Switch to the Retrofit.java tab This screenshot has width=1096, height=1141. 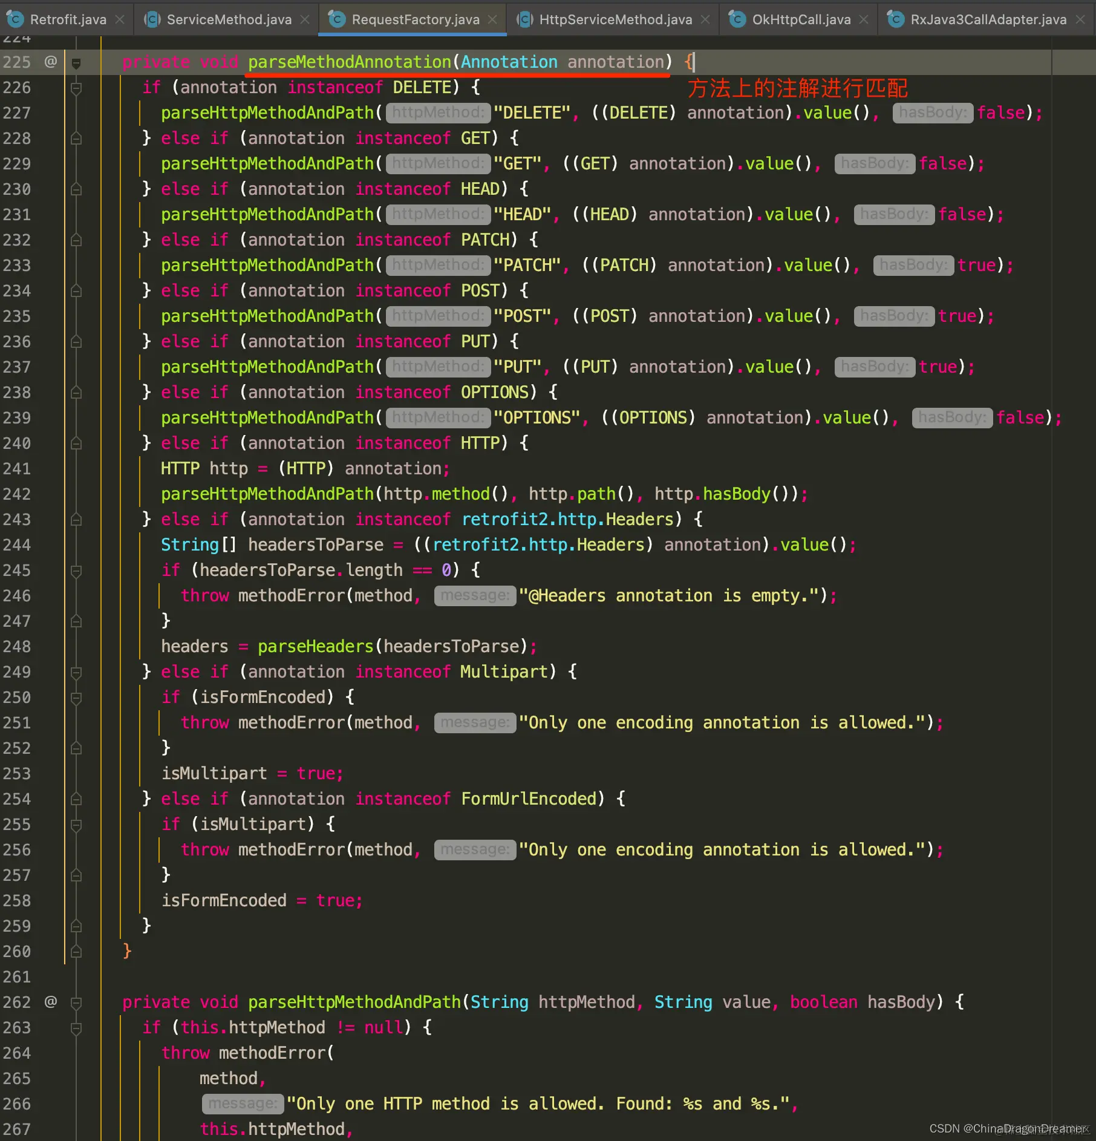(x=68, y=19)
